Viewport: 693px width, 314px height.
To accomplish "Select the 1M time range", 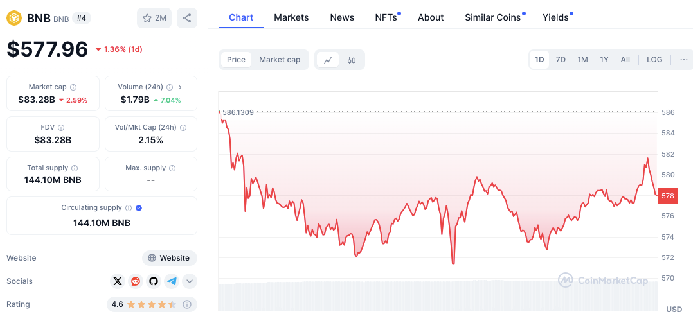I will 582,60.
